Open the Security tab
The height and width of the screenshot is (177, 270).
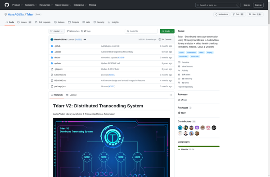[99, 22]
